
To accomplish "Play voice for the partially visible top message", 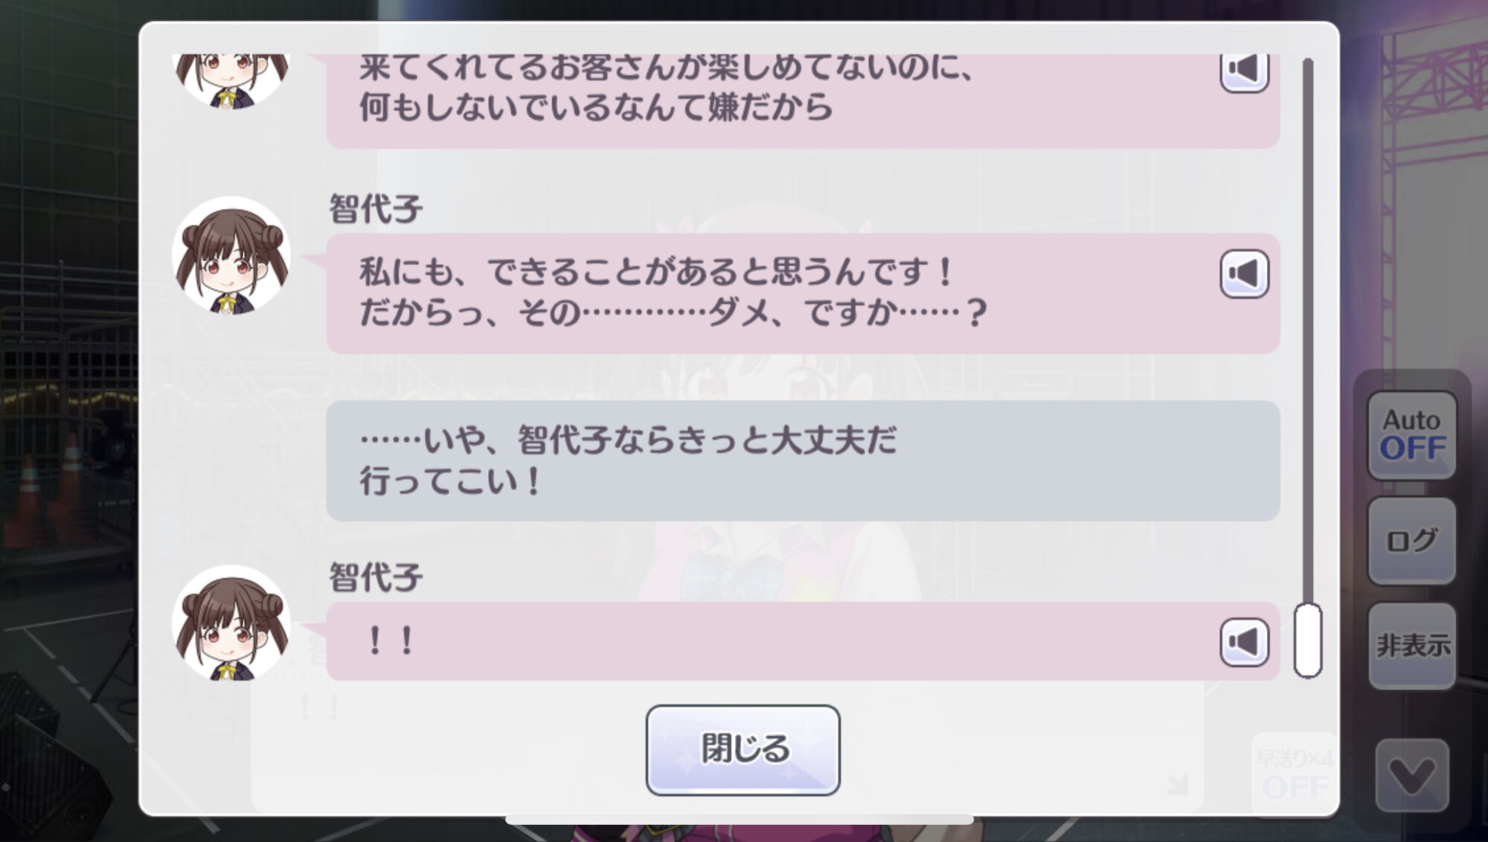I will [1244, 72].
